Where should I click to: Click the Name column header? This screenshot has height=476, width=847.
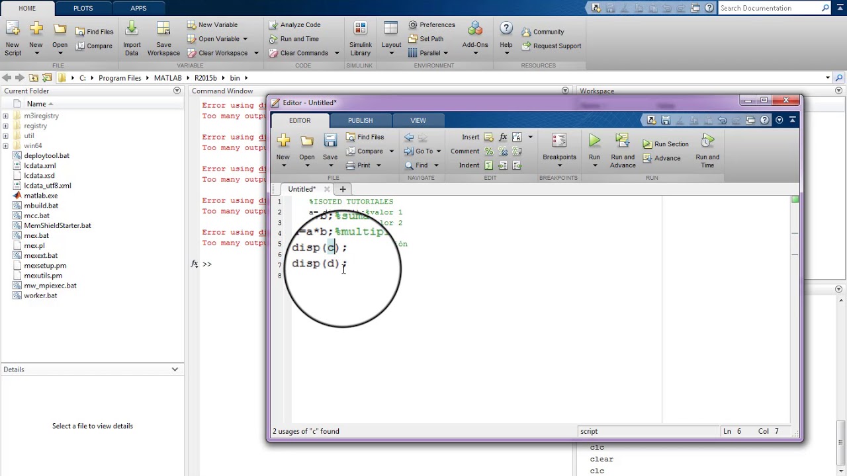[36, 104]
